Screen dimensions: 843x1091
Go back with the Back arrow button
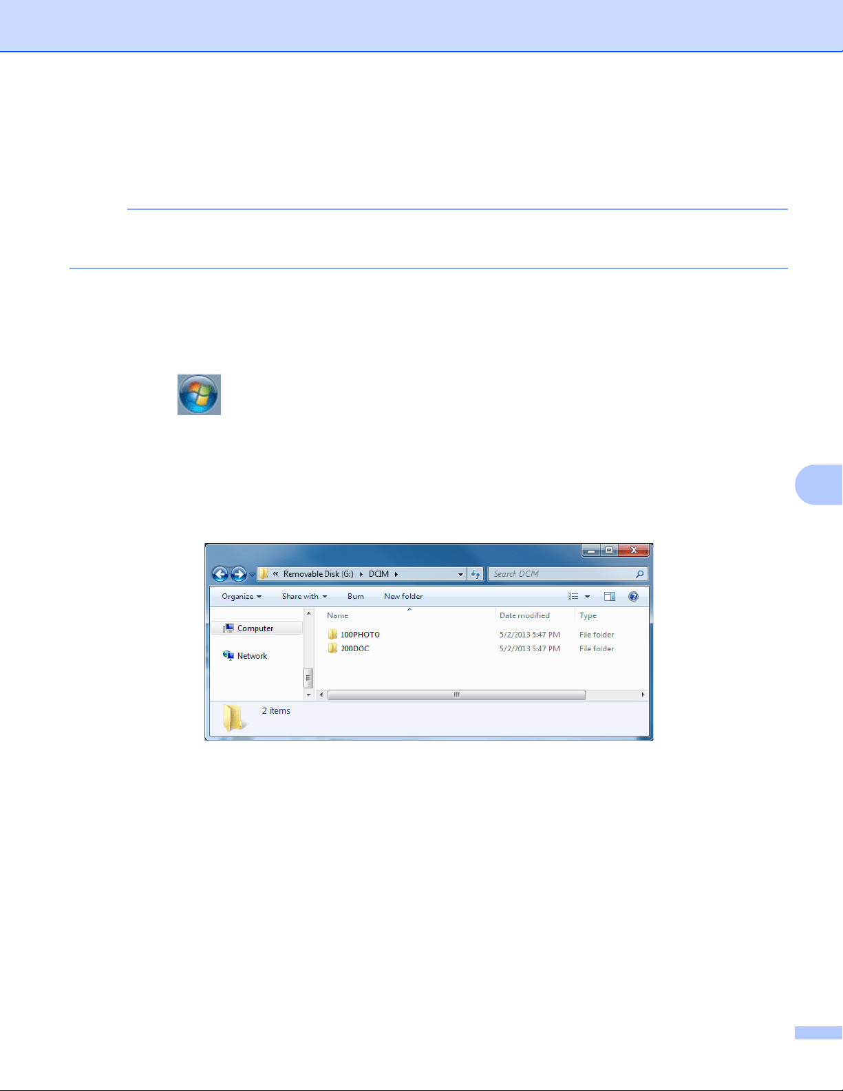pos(220,574)
